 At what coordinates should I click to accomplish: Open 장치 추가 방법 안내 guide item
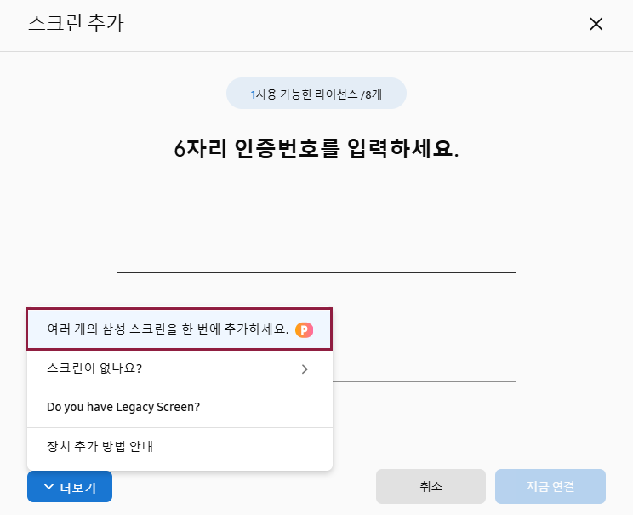180,447
